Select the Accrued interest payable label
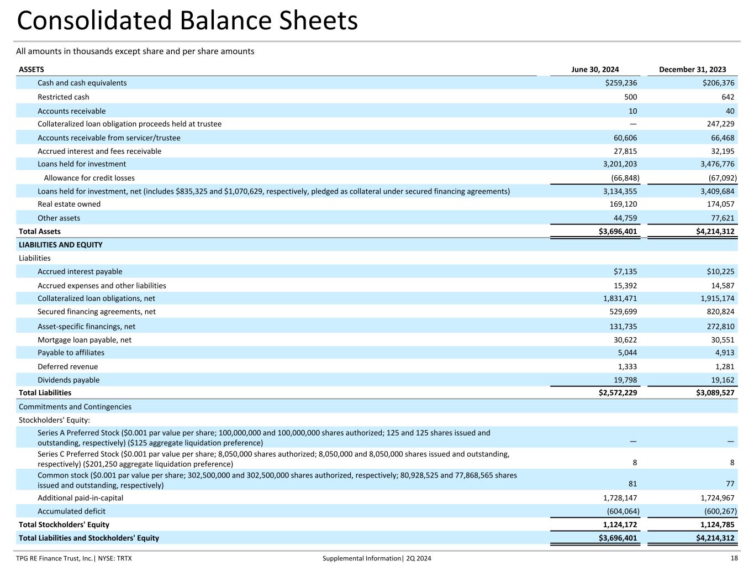 80,271
